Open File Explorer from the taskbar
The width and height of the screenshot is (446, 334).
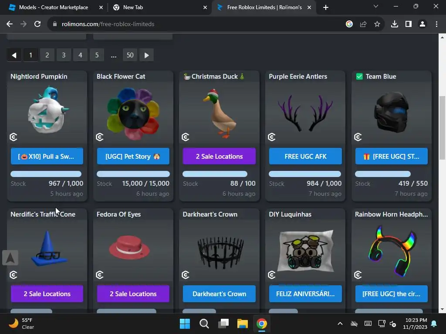coord(243,324)
